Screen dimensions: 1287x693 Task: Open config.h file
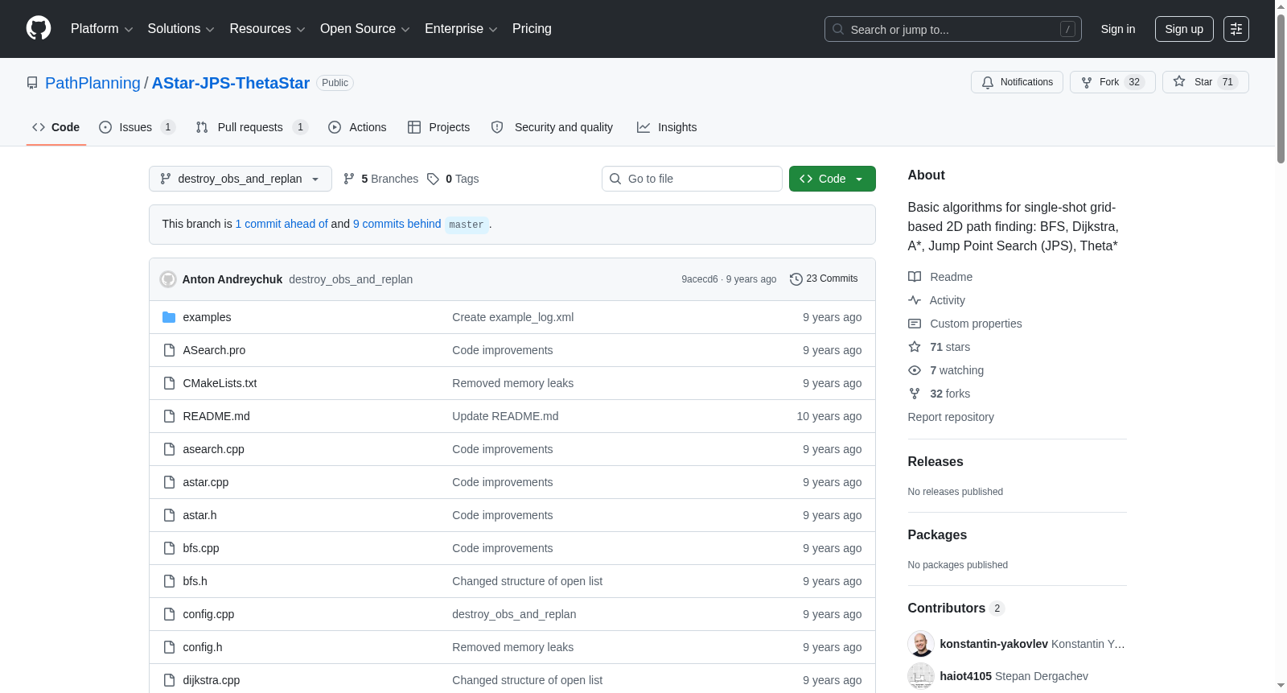pyautogui.click(x=202, y=647)
